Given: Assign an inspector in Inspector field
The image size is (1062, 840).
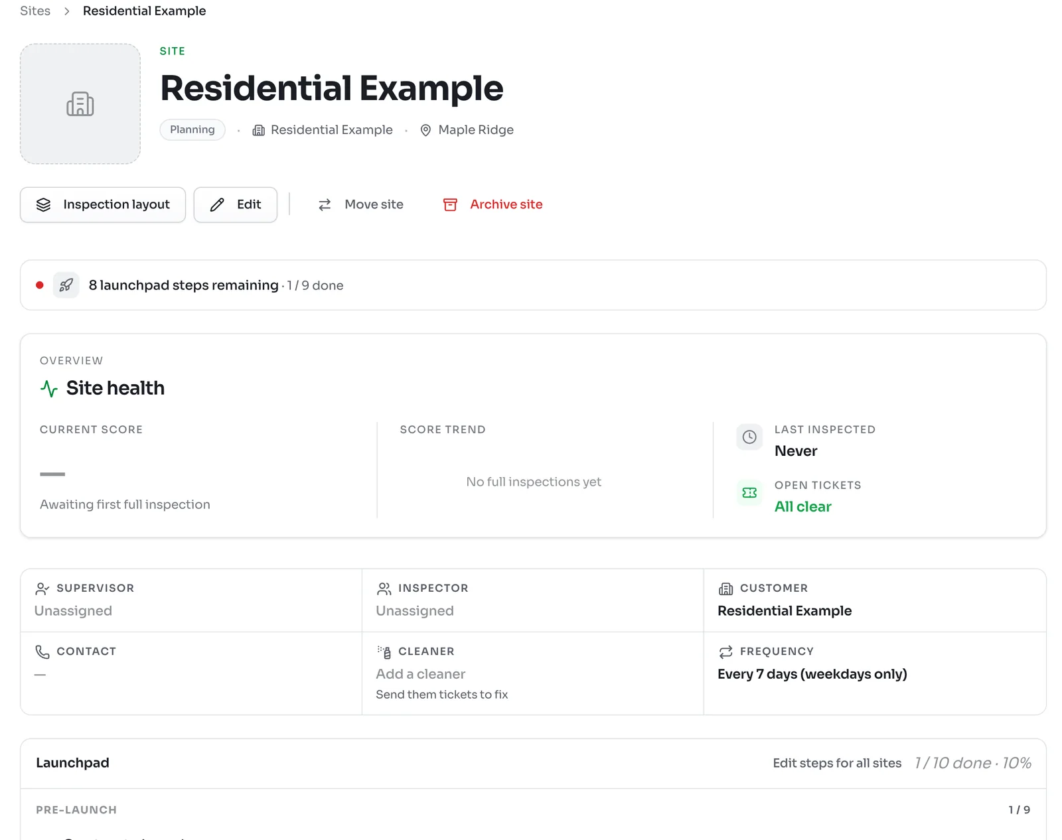Looking at the screenshot, I should point(415,610).
